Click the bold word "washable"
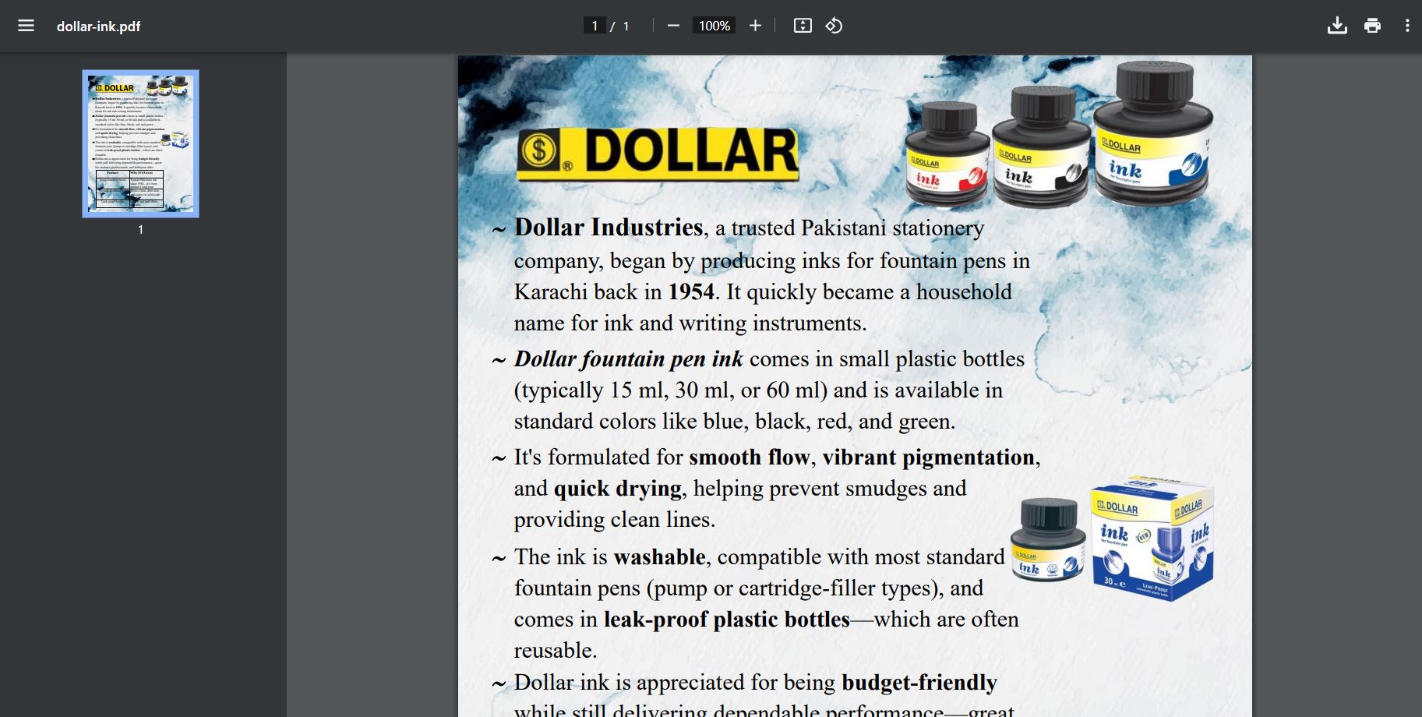1422x717 pixels. coord(659,556)
